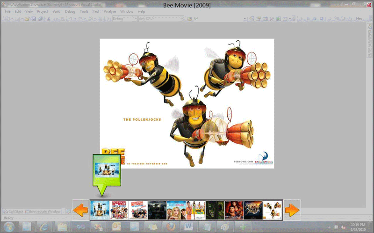The width and height of the screenshot is (374, 233).
Task: Open View menu in Visual Studio
Action: (x=29, y=11)
